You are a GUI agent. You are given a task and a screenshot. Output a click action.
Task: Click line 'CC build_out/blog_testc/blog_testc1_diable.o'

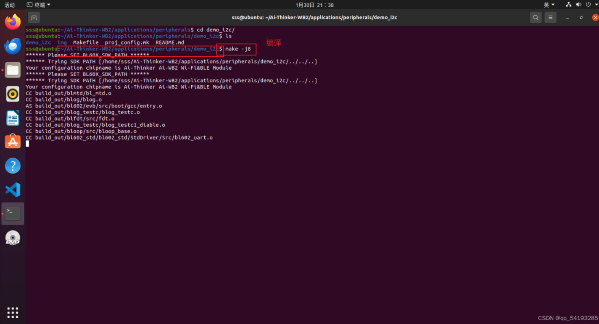click(95, 125)
